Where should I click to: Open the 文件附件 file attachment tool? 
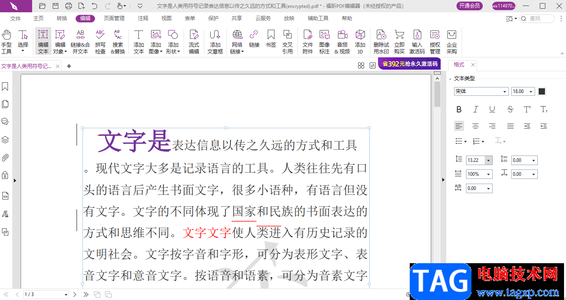[307, 42]
